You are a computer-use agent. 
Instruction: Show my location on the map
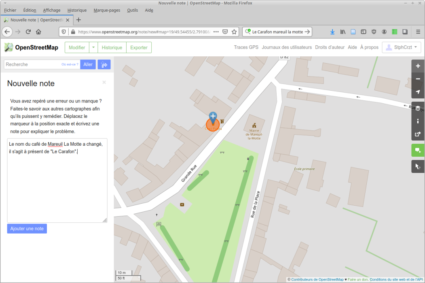click(418, 92)
